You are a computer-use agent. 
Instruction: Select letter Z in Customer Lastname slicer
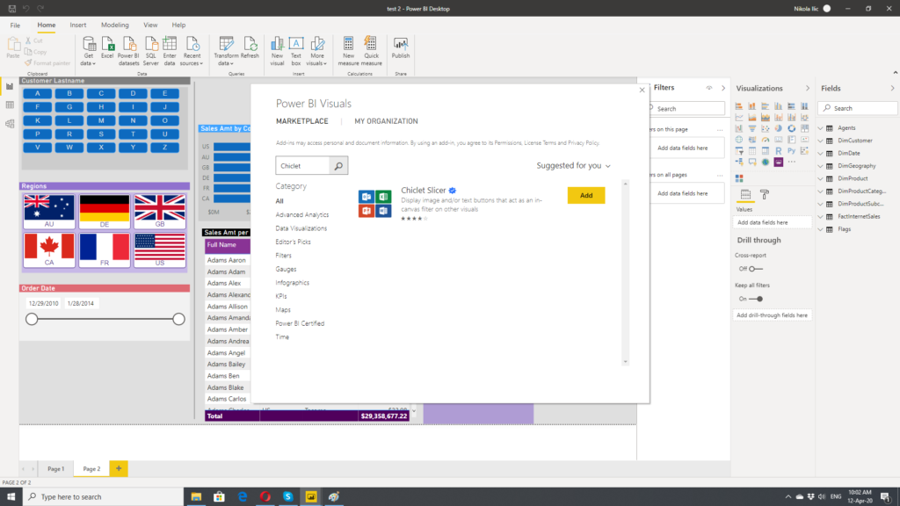click(164, 148)
